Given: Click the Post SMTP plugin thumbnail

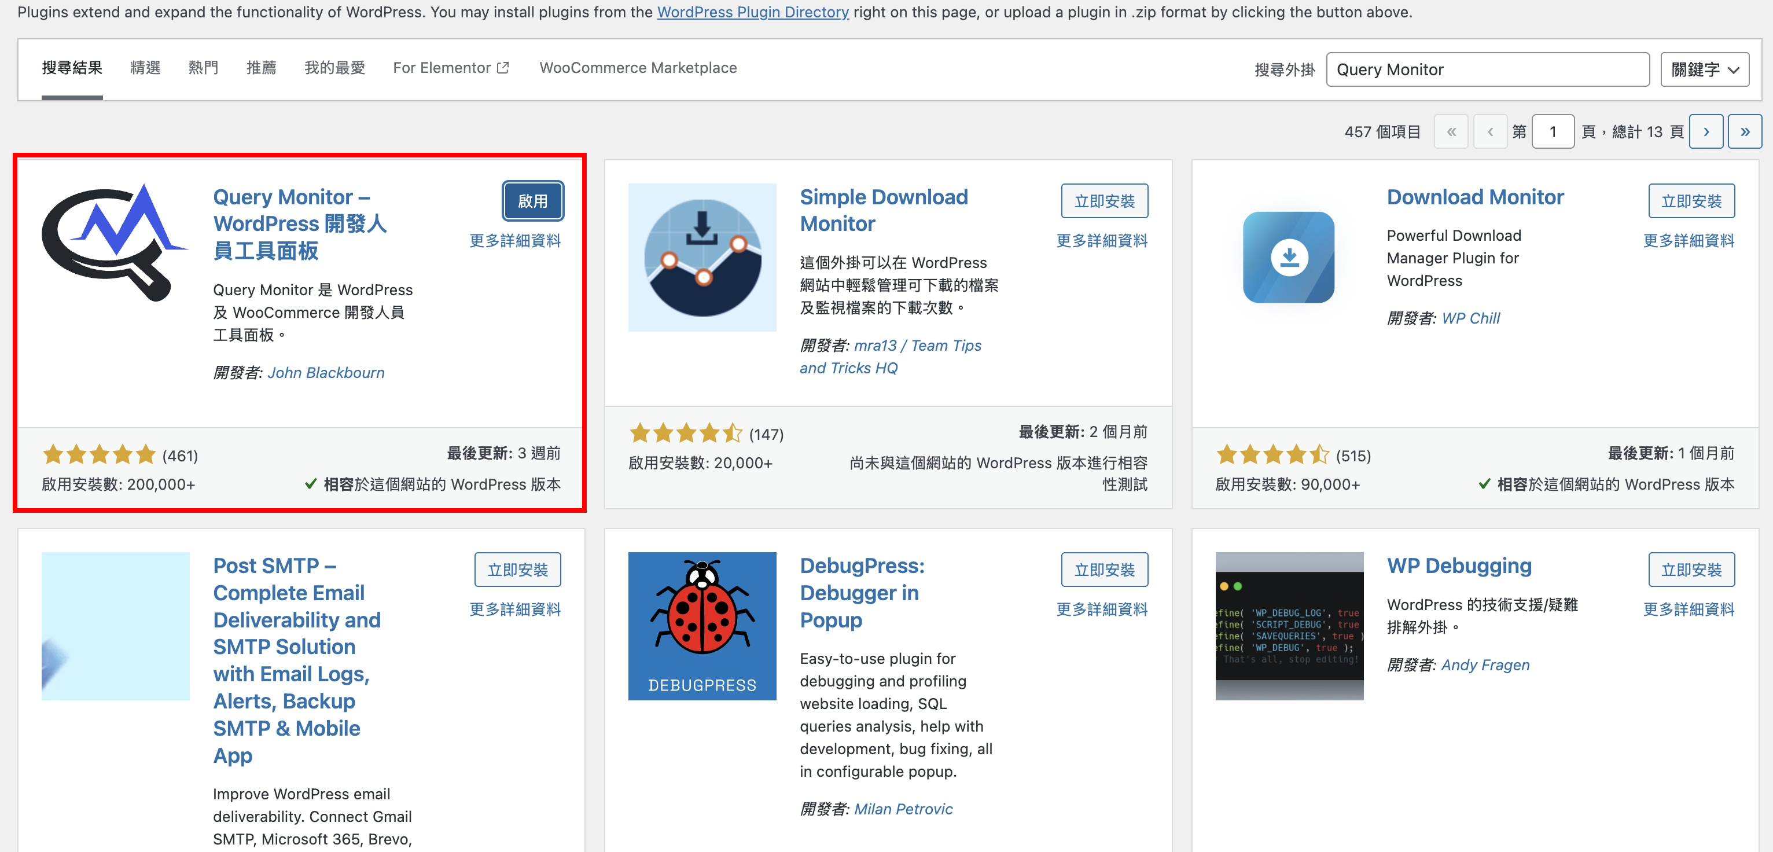Looking at the screenshot, I should [115, 625].
